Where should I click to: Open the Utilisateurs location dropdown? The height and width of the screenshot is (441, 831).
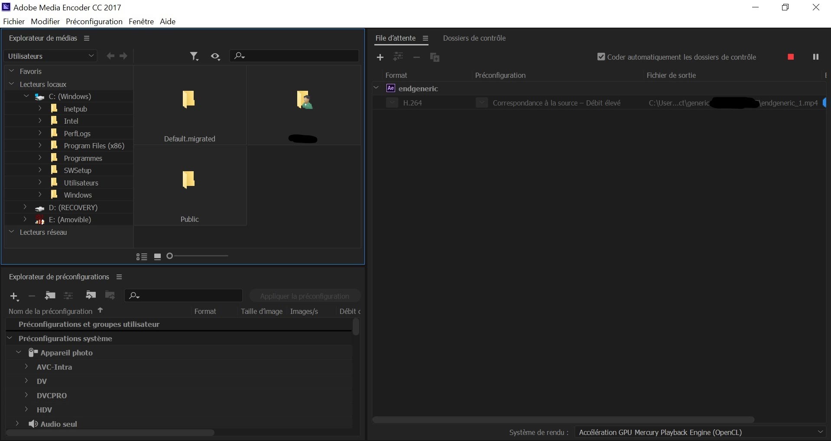(x=51, y=56)
